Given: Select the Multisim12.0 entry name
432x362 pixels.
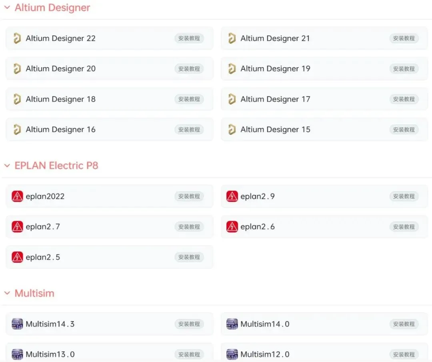Looking at the screenshot, I should point(265,354).
